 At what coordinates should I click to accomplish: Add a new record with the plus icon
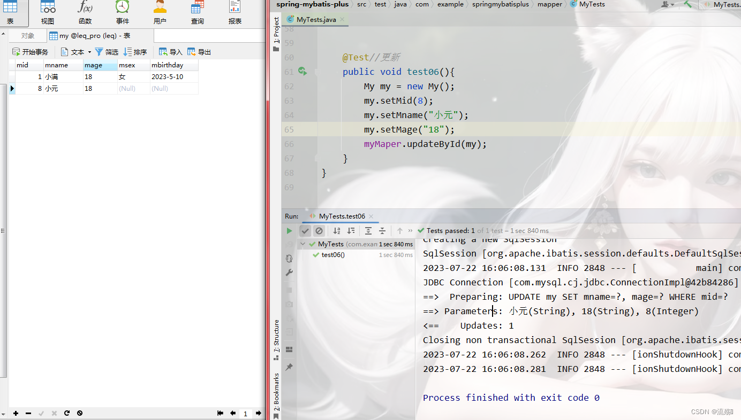tap(15, 413)
